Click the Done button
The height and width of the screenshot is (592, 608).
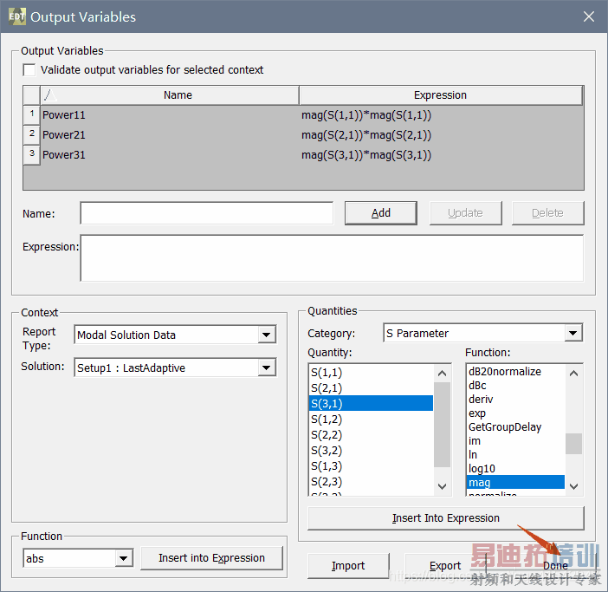coord(555,566)
